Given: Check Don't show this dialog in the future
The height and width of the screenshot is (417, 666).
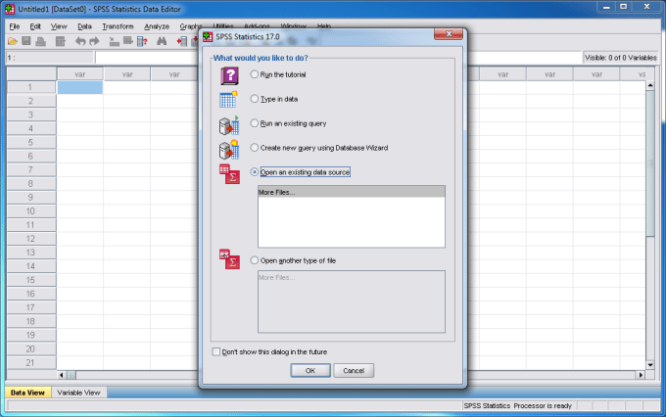Looking at the screenshot, I should pyautogui.click(x=216, y=351).
